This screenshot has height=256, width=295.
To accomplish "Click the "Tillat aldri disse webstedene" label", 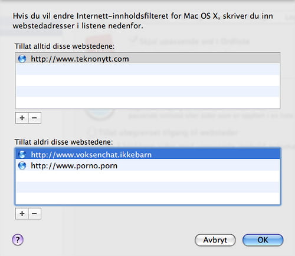I will [x=64, y=142].
